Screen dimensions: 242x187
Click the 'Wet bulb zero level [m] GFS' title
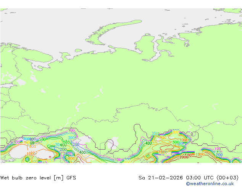tap(38, 178)
